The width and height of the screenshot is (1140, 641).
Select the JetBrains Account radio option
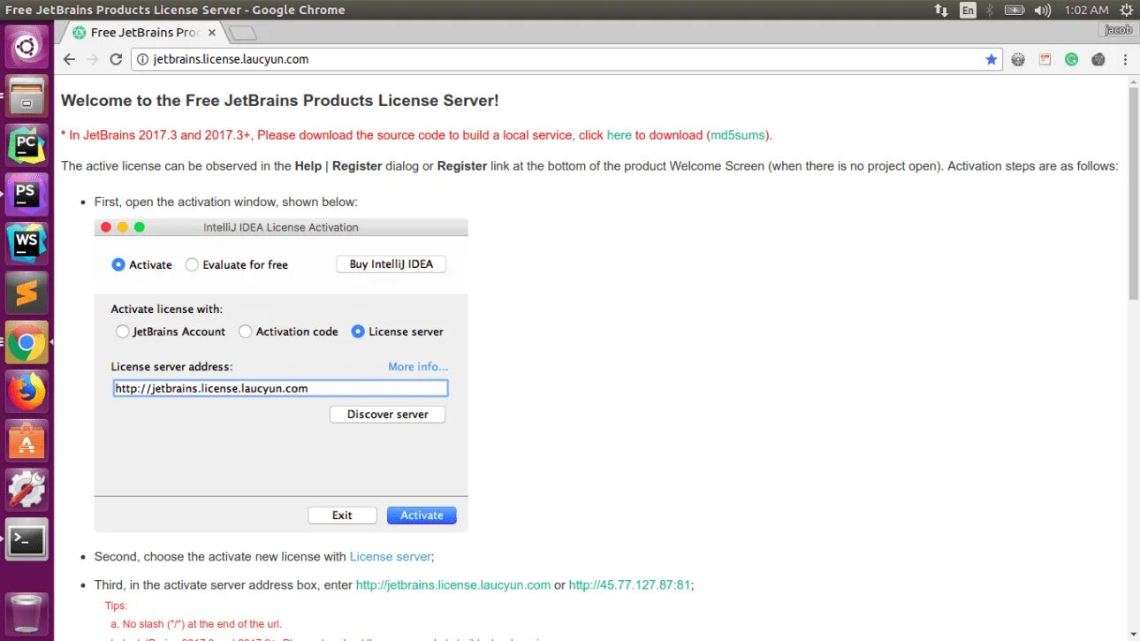click(x=171, y=332)
